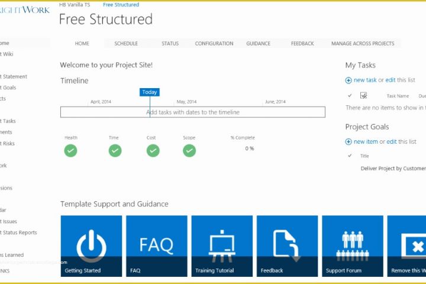Click the Scope status indicator

point(189,150)
